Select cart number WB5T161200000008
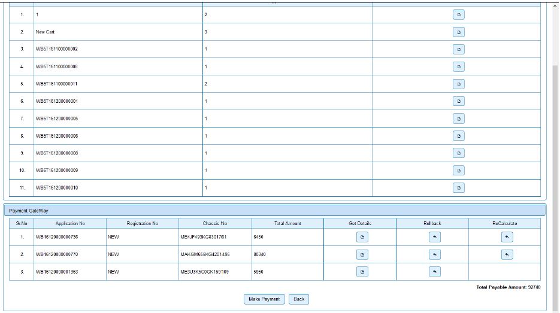 [57, 153]
